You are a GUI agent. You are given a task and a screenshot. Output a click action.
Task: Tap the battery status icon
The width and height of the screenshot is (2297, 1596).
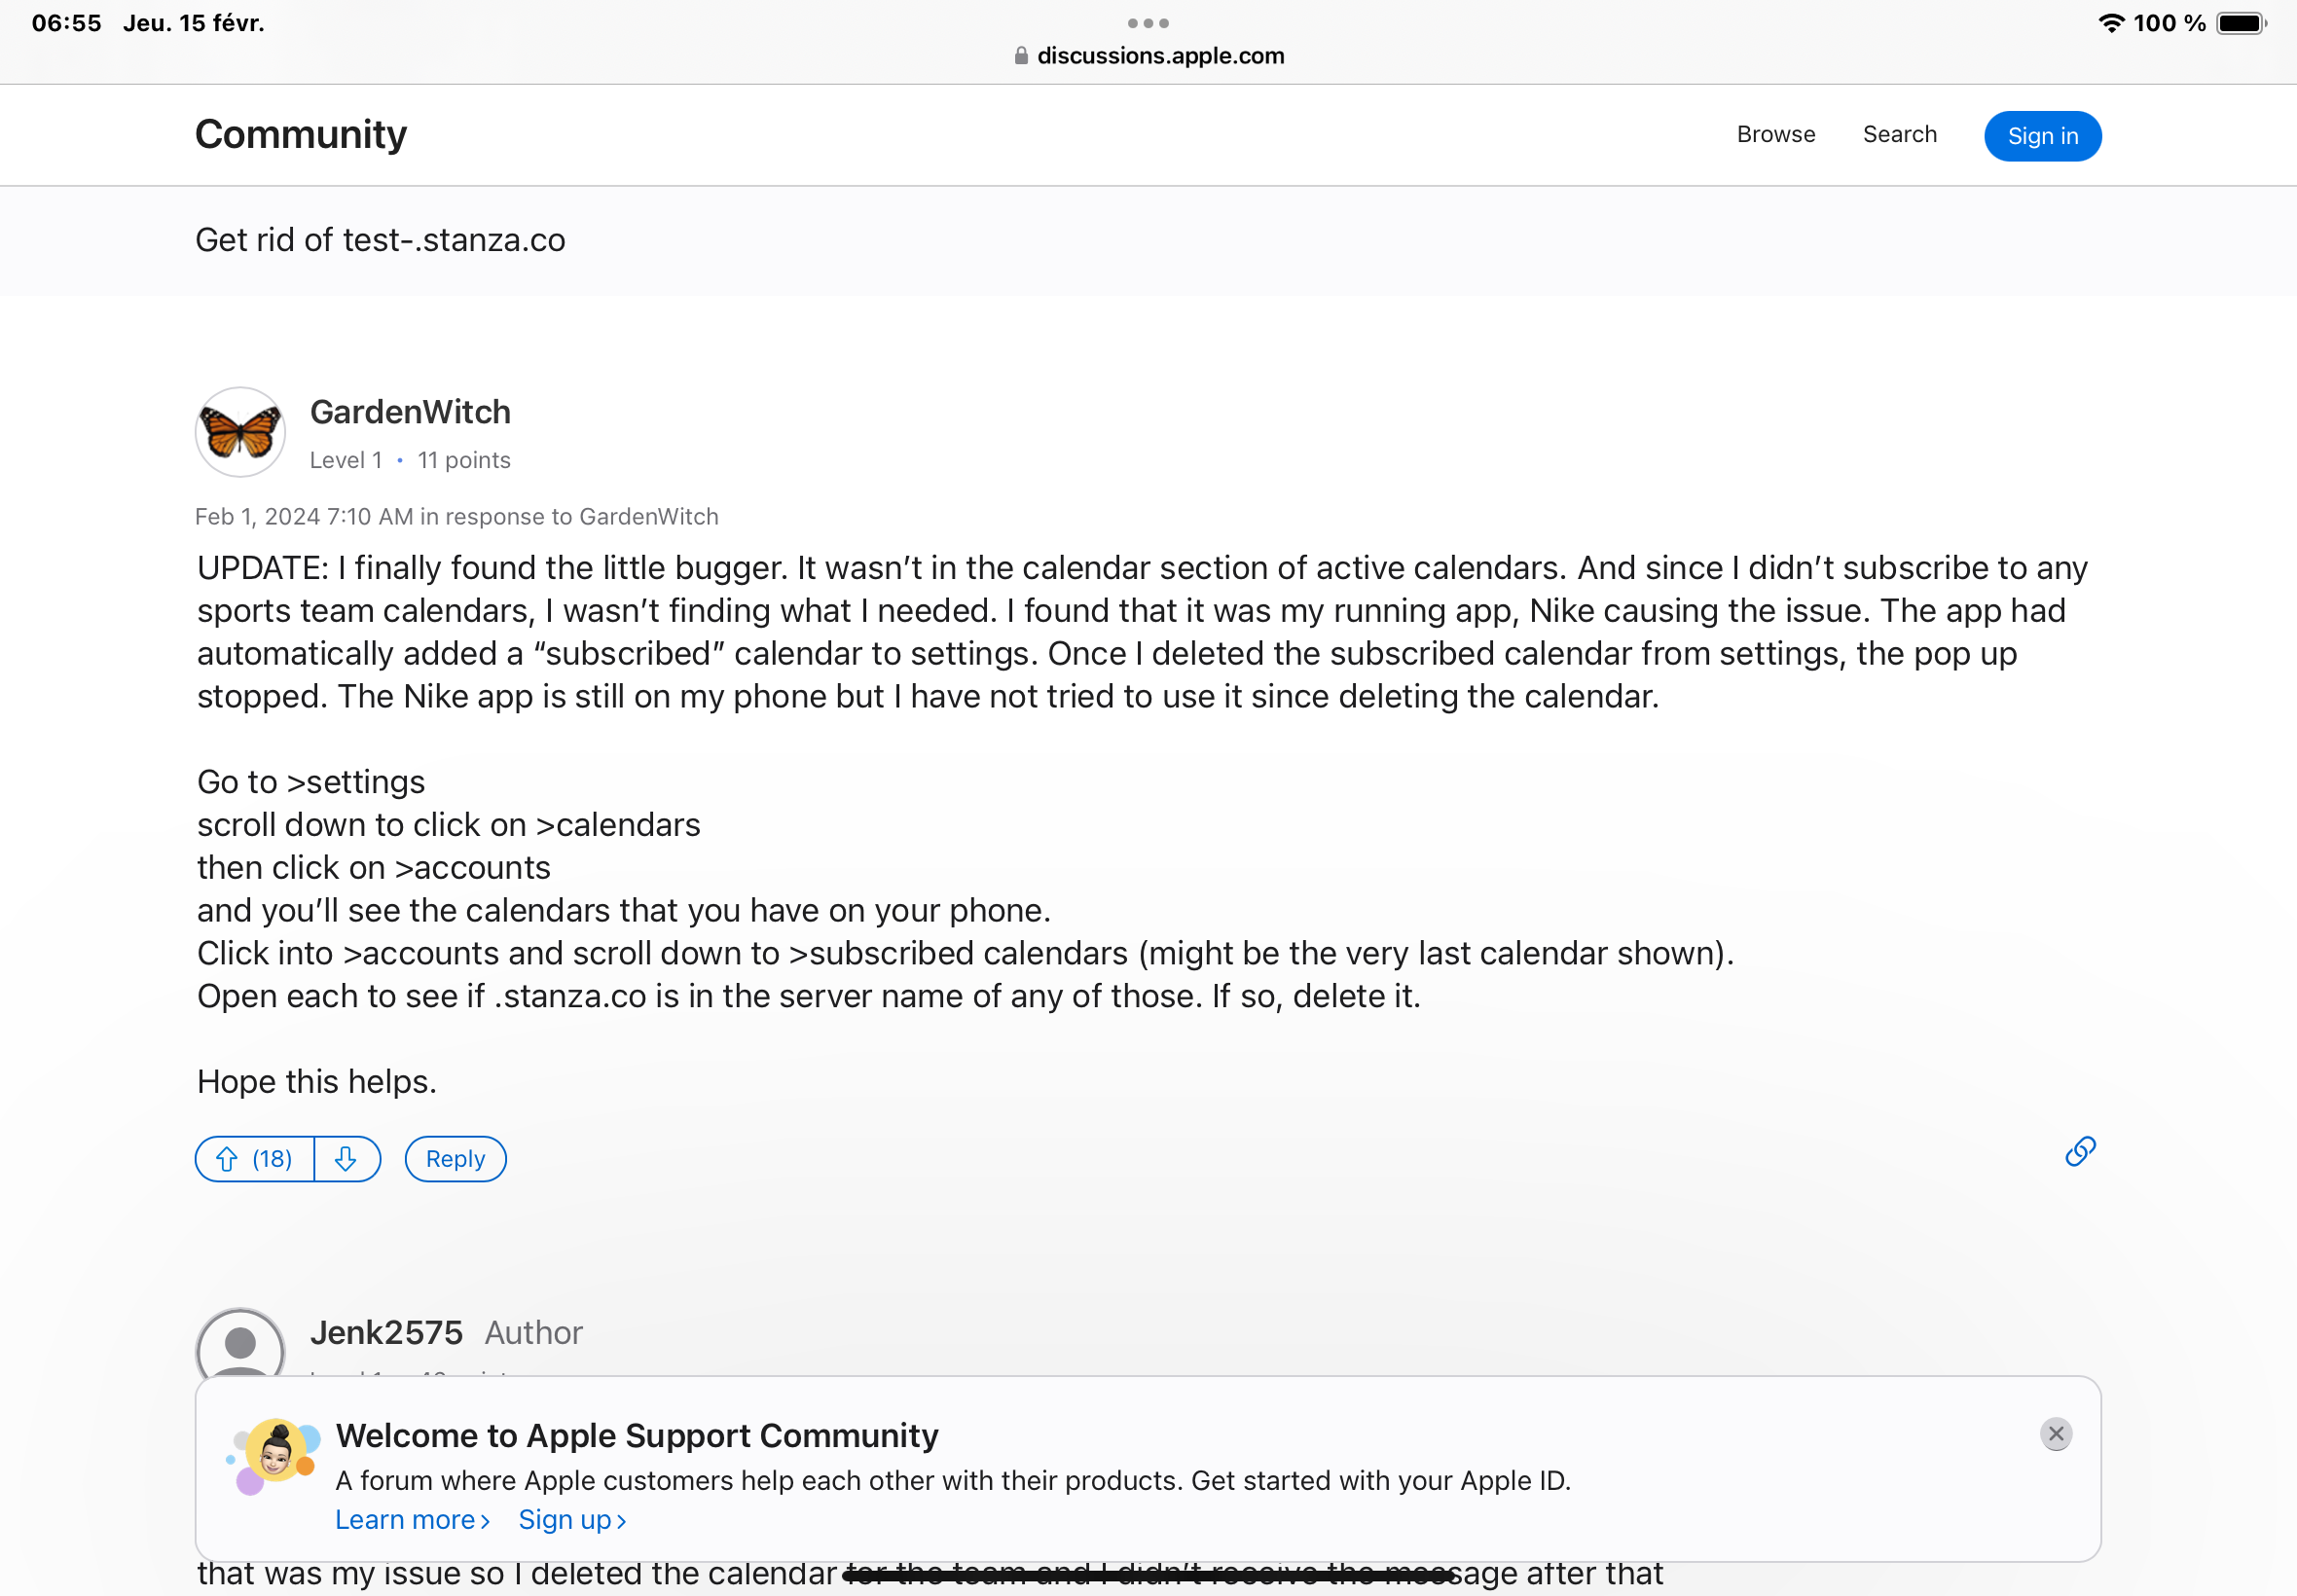(x=2241, y=23)
